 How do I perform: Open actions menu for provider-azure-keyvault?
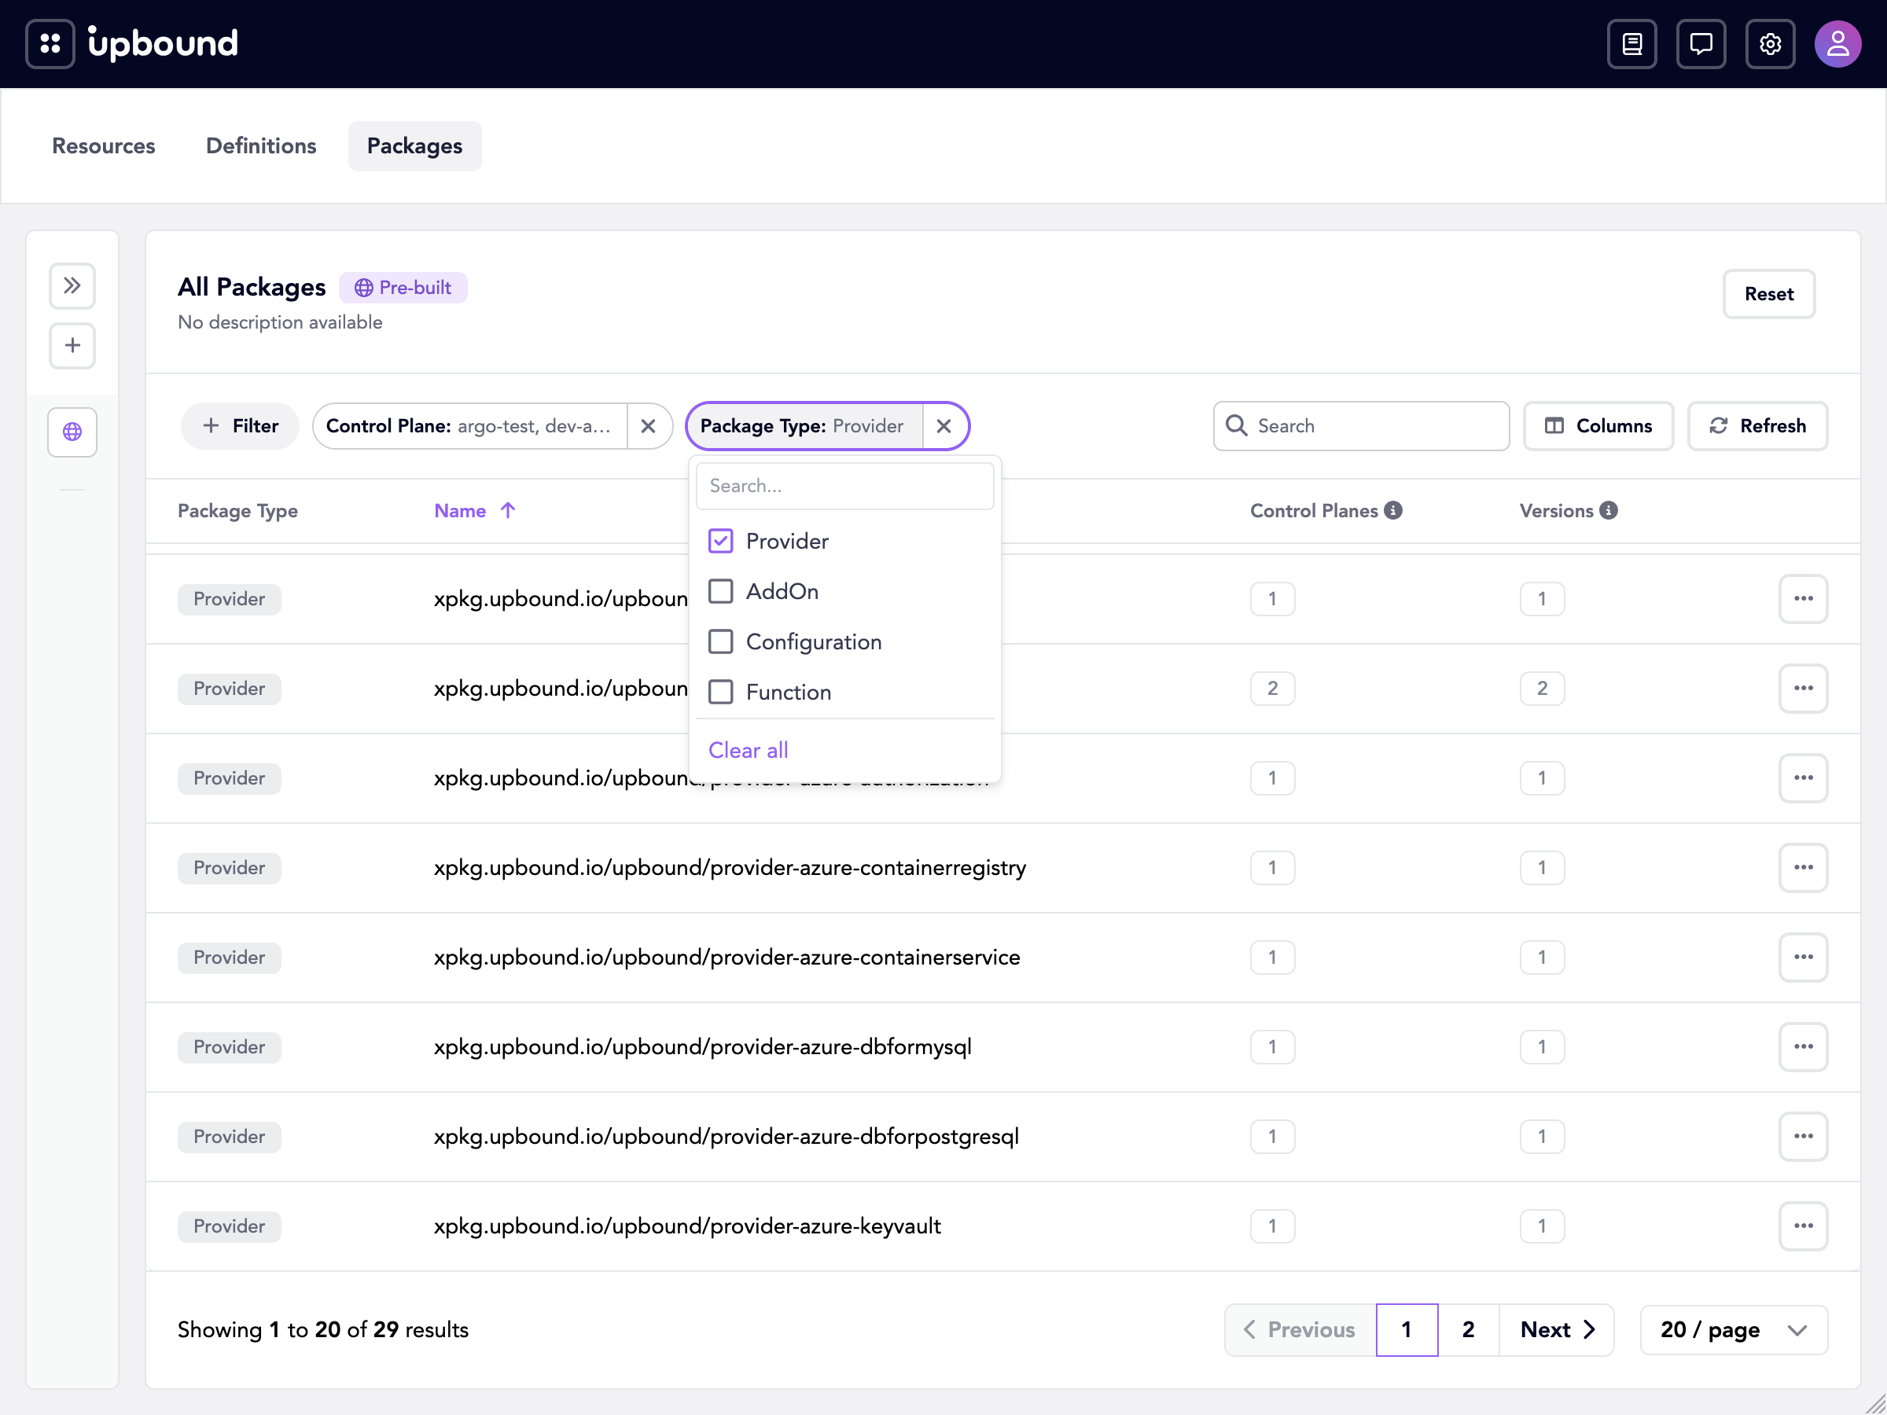[1803, 1226]
